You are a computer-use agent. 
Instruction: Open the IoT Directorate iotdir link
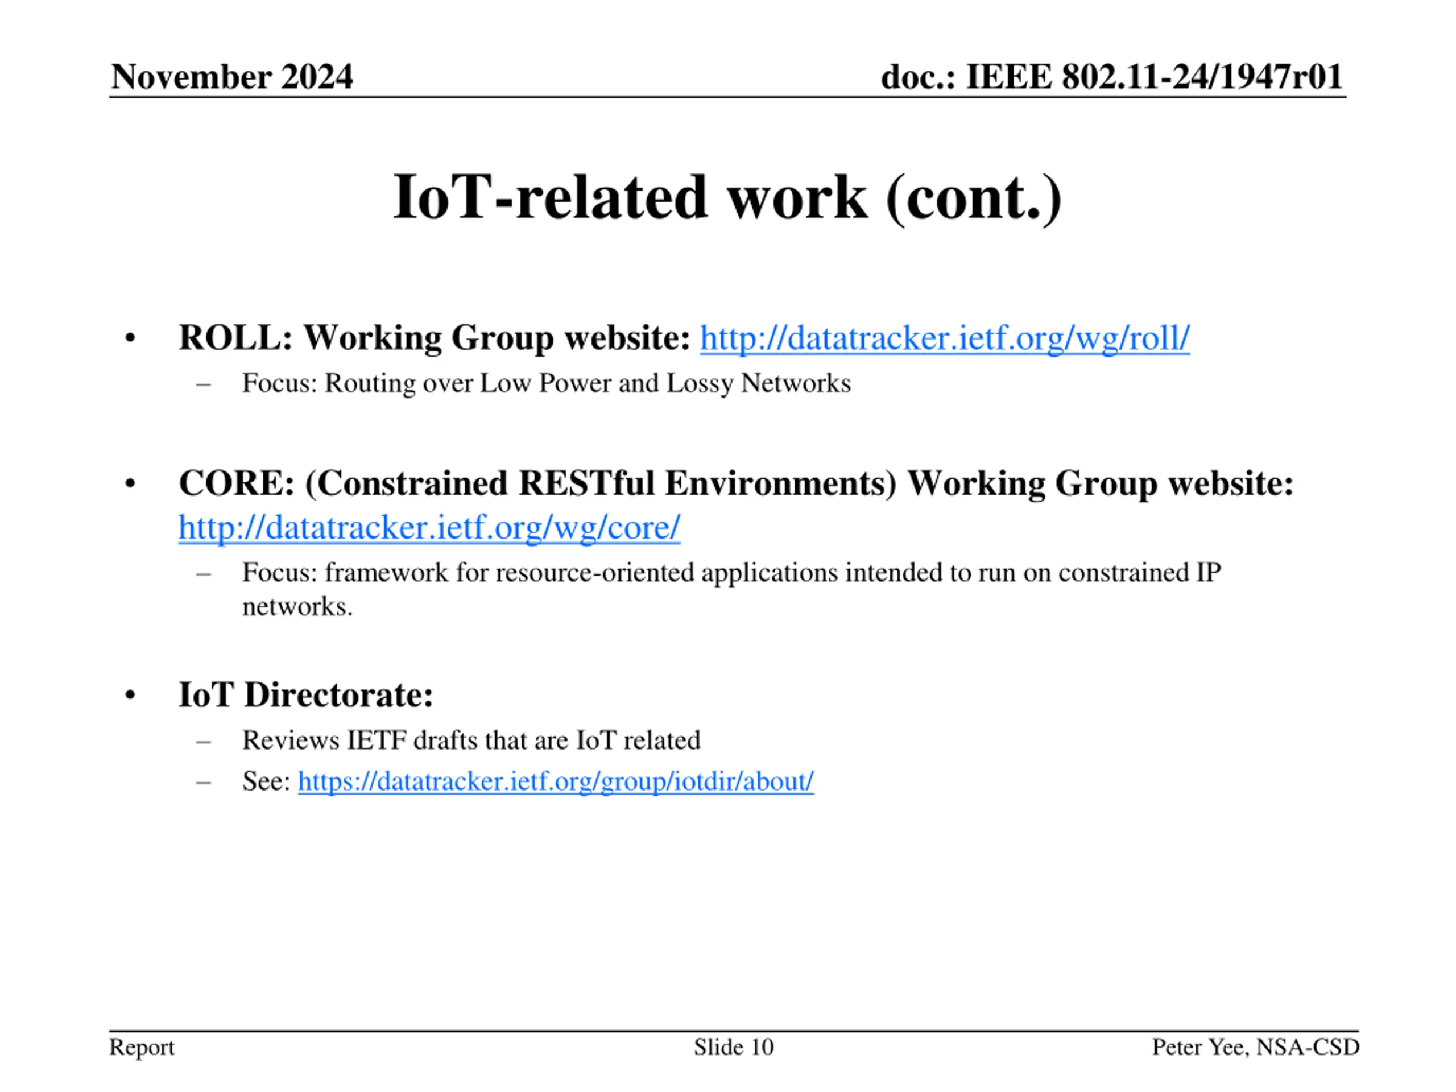[556, 781]
